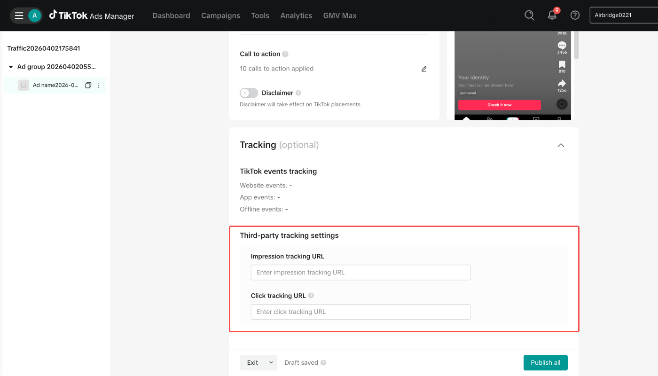The image size is (658, 376).
Task: Click '10 calls to action applied' text
Action: coord(276,69)
